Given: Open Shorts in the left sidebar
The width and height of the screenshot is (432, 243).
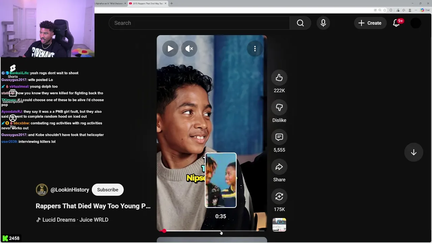Looking at the screenshot, I should coord(12,72).
